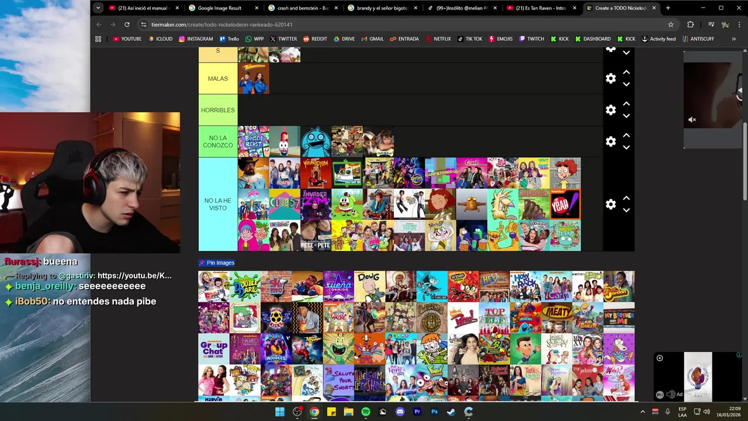Image resolution: width=748 pixels, height=421 pixels.
Task: Open a new browser tab
Action: pyautogui.click(x=668, y=8)
